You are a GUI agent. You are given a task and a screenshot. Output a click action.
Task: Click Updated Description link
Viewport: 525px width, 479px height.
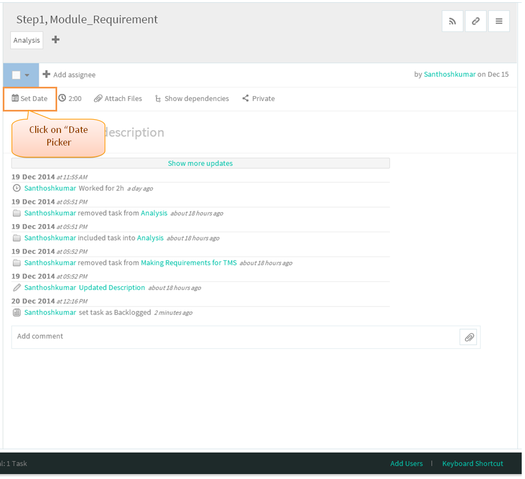112,288
